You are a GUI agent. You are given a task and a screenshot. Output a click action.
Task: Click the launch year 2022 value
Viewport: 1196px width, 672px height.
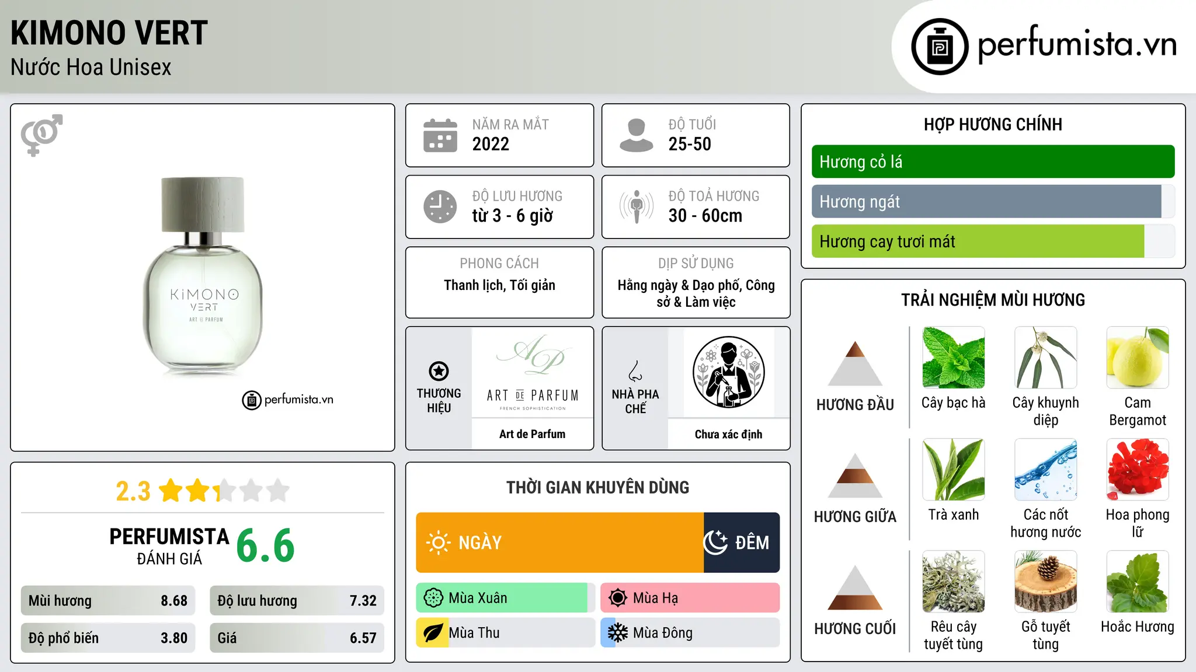[x=491, y=144]
